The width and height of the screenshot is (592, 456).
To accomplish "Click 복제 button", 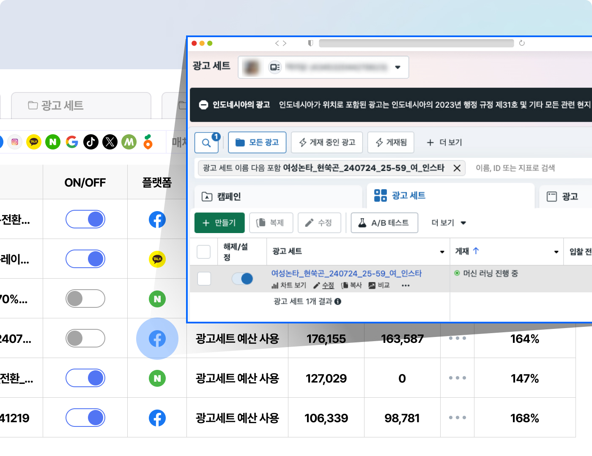I will [x=271, y=223].
